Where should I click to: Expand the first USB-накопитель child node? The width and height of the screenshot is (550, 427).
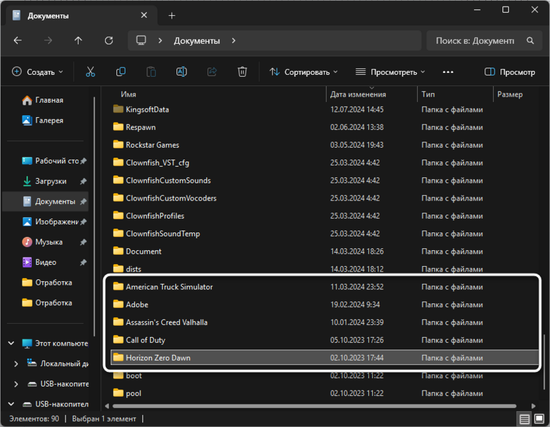[x=16, y=384]
